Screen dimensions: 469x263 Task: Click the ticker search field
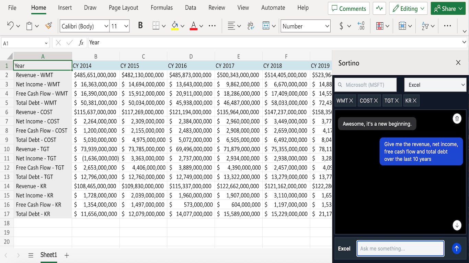click(366, 85)
